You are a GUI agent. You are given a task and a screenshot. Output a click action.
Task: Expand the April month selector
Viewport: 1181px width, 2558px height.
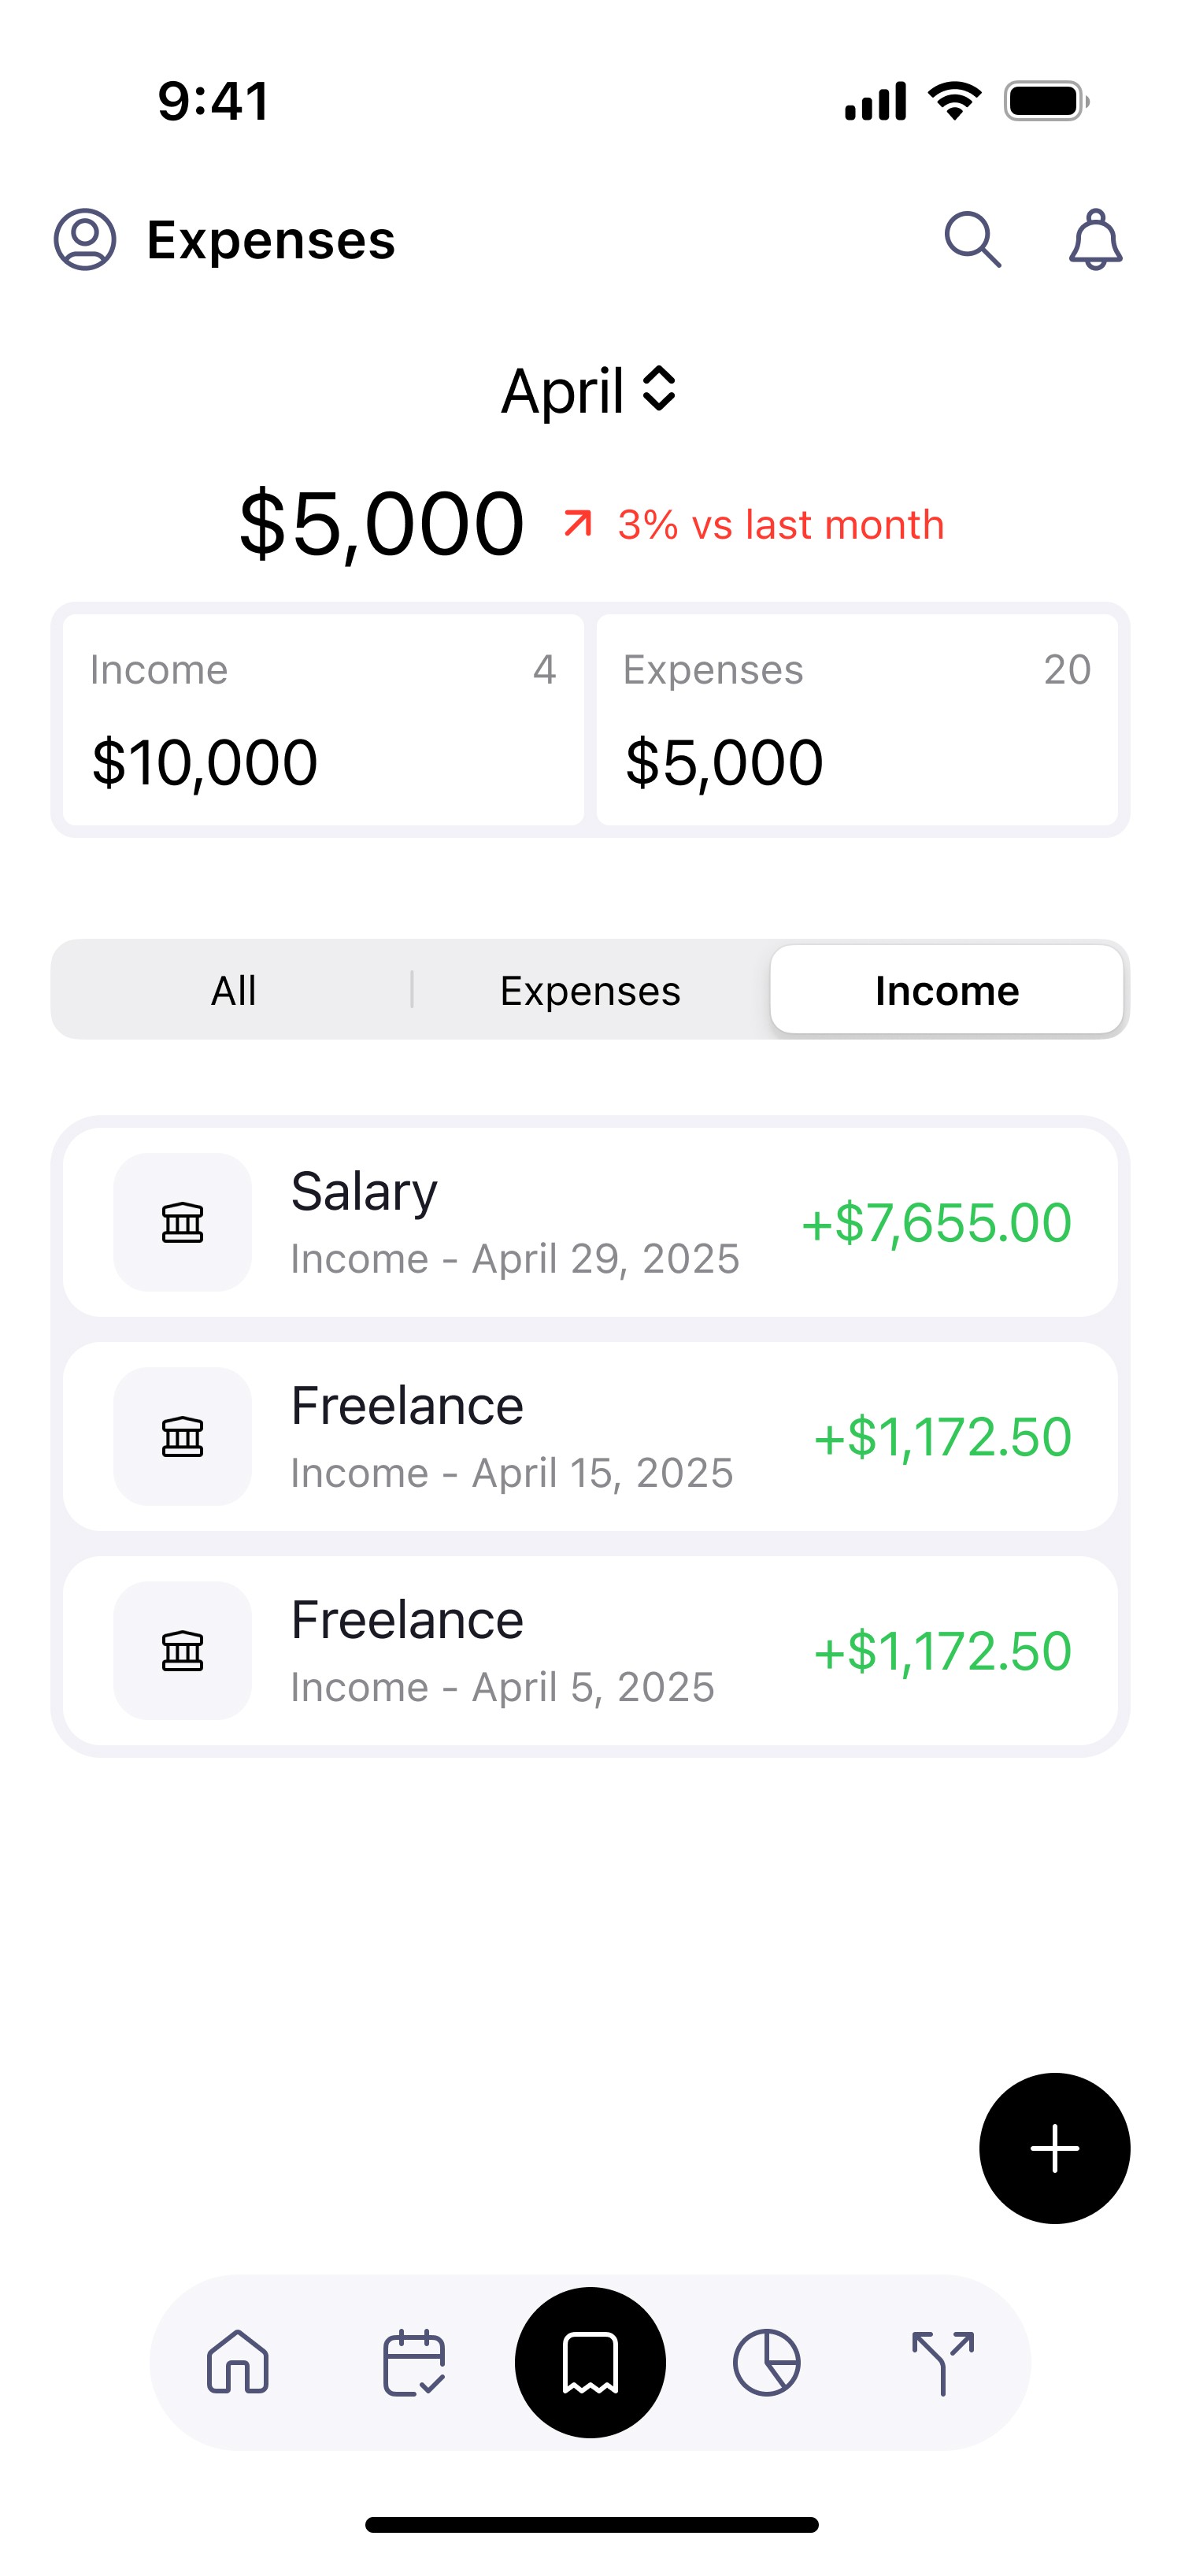(590, 391)
